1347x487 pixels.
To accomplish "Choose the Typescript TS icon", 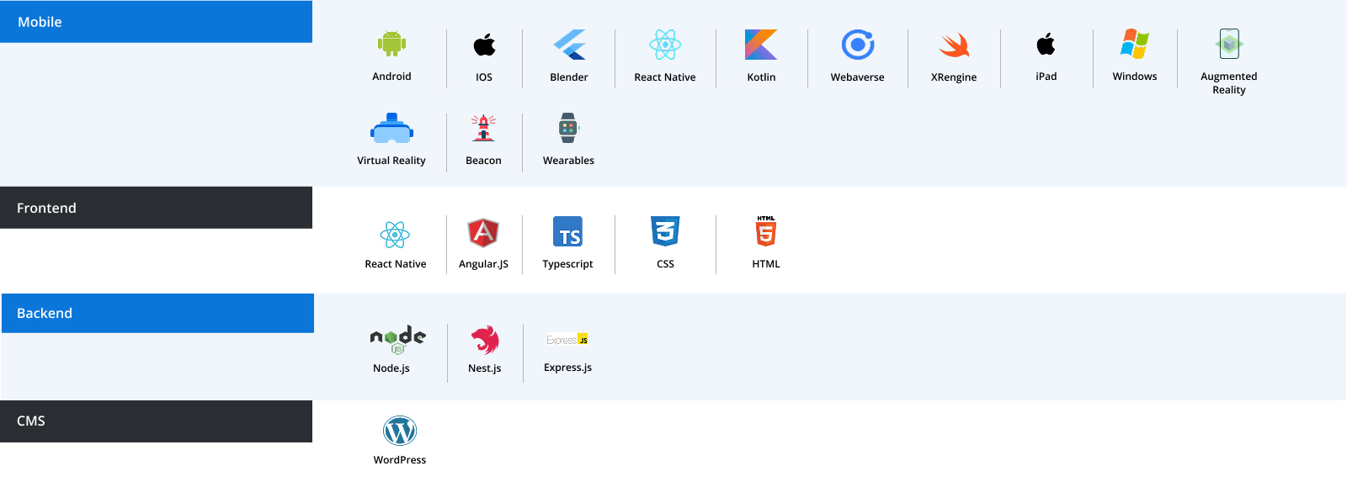I will coord(568,232).
